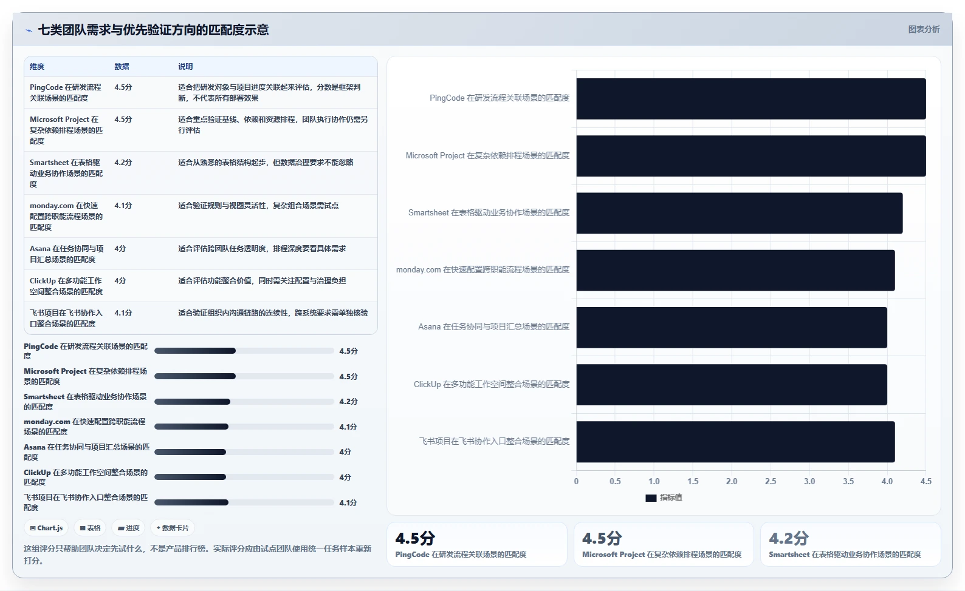This screenshot has height=591, width=965.
Task: Click the Asana progress bar
Action: click(x=244, y=452)
